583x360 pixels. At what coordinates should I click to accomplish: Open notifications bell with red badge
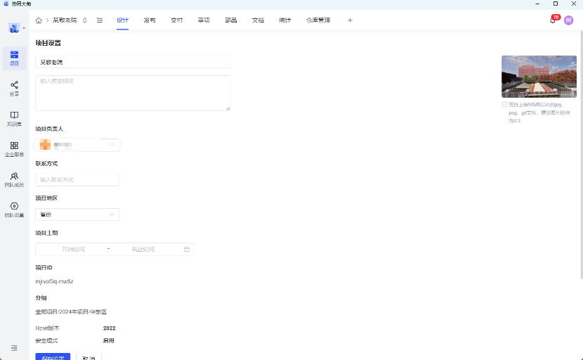coord(553,20)
